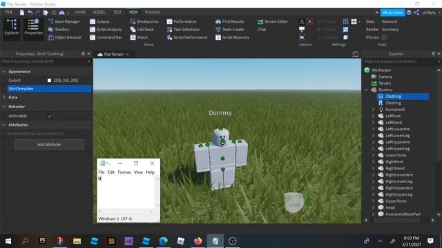Switch to the HOME ribbon tab
The width and height of the screenshot is (442, 248).
coord(80,12)
